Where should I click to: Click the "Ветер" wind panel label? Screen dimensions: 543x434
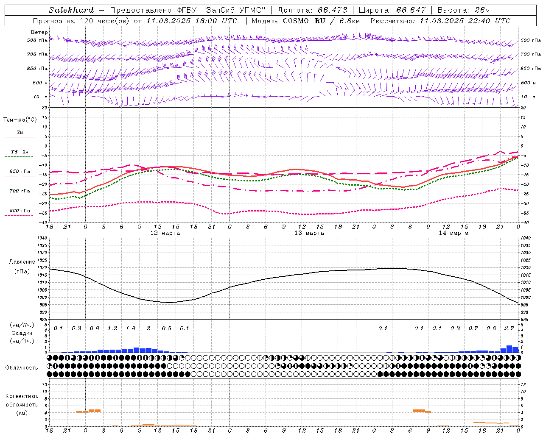point(39,32)
